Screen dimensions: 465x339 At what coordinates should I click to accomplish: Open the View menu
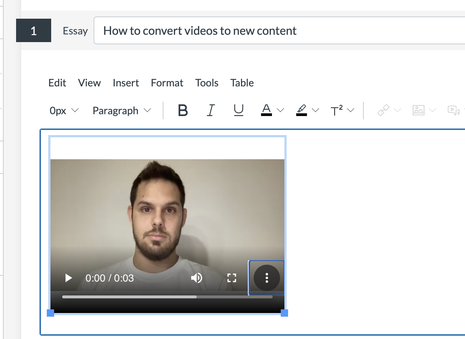point(90,83)
